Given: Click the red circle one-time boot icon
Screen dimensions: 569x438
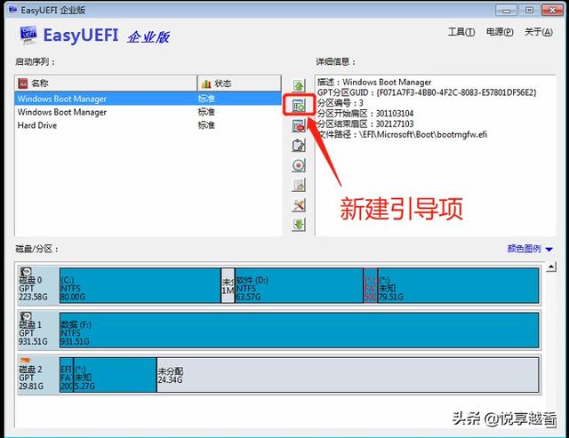Looking at the screenshot, I should pos(299,165).
